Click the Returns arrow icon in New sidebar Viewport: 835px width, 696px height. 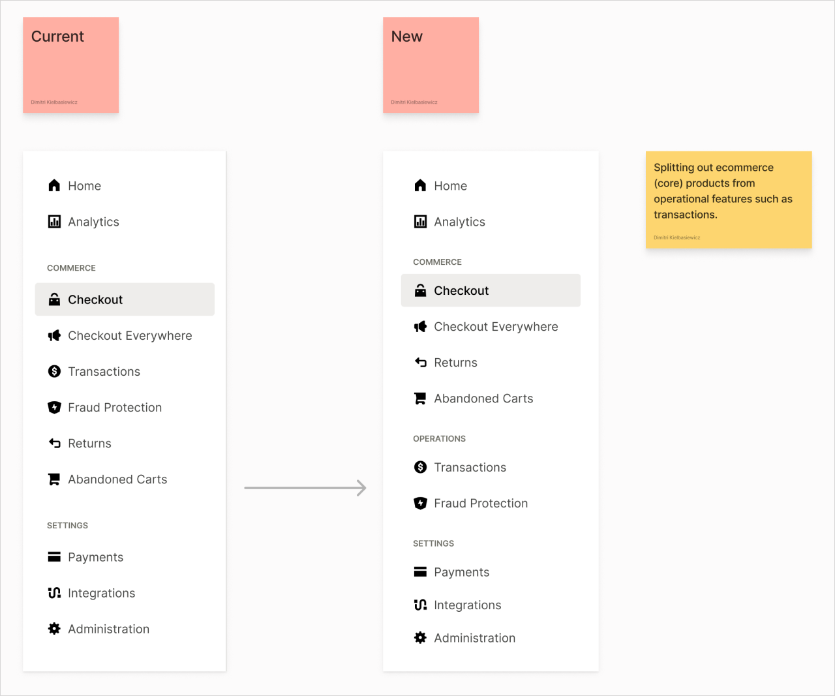coord(420,363)
